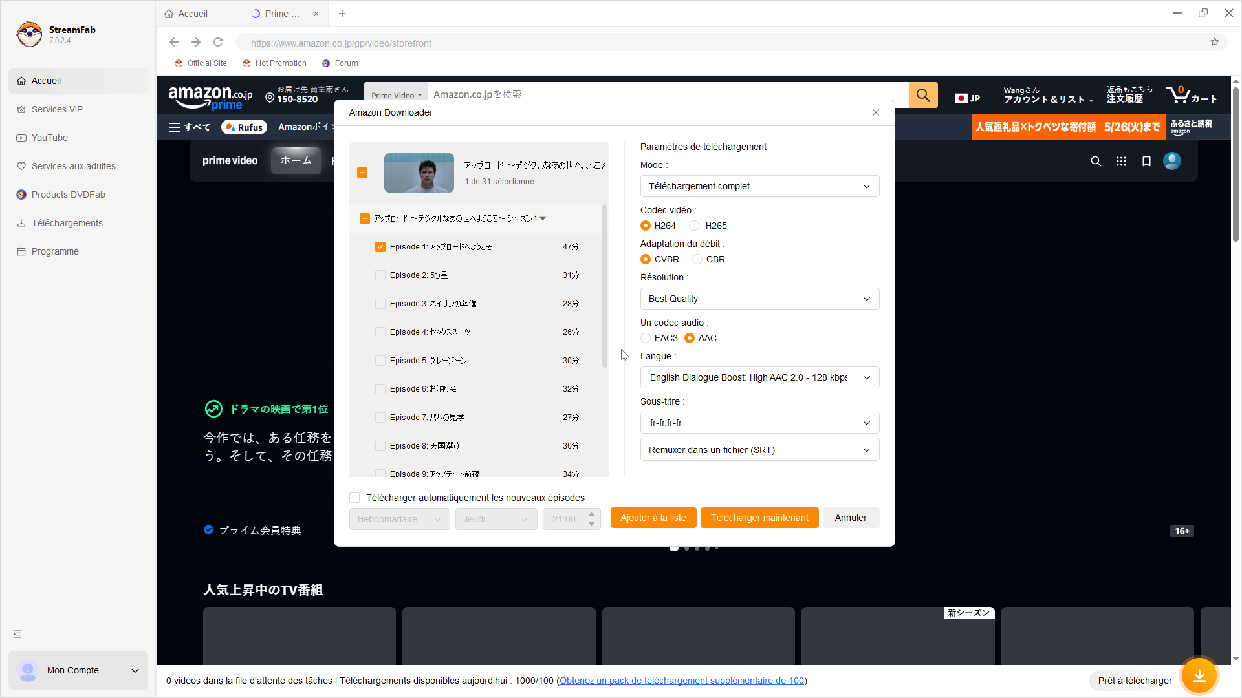Open Products DVDFab in sidebar

click(x=78, y=195)
